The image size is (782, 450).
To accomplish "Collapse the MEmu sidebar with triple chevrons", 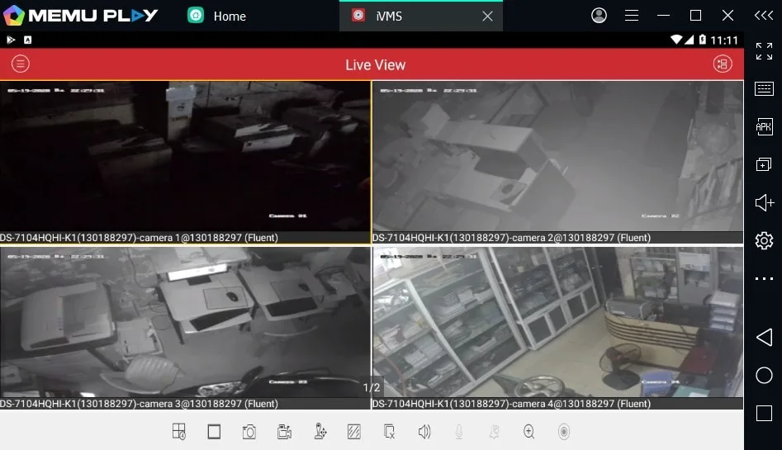I will [x=764, y=16].
